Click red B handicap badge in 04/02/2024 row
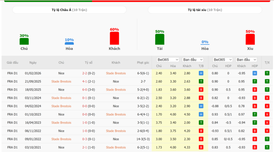 click(255, 106)
